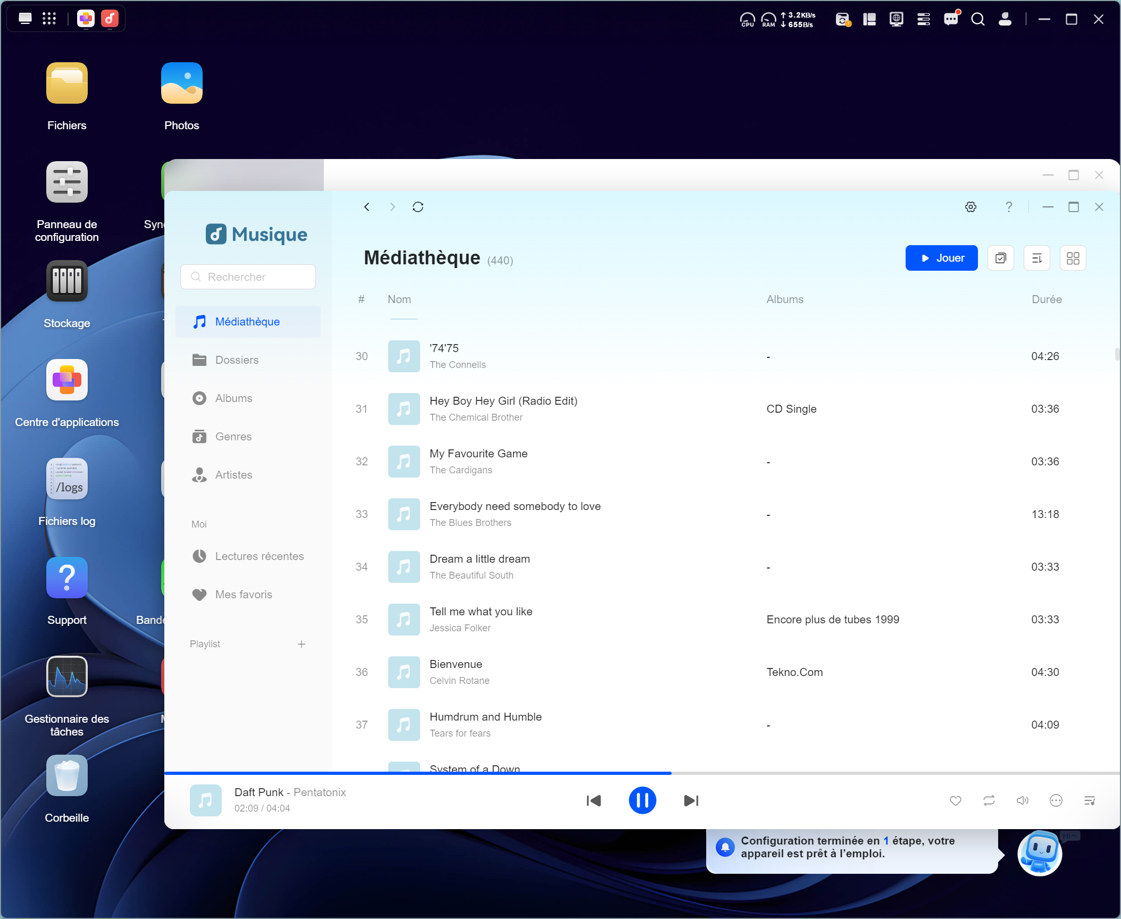Navigate forward in Musique
Viewport: 1121px width, 919px height.
392,207
